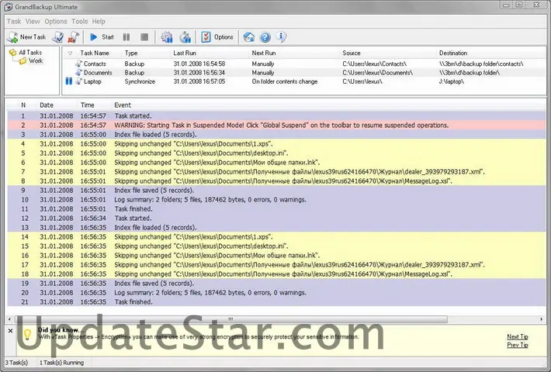Click the Documents task icon
Screen dimensions: 551x372
pos(78,73)
